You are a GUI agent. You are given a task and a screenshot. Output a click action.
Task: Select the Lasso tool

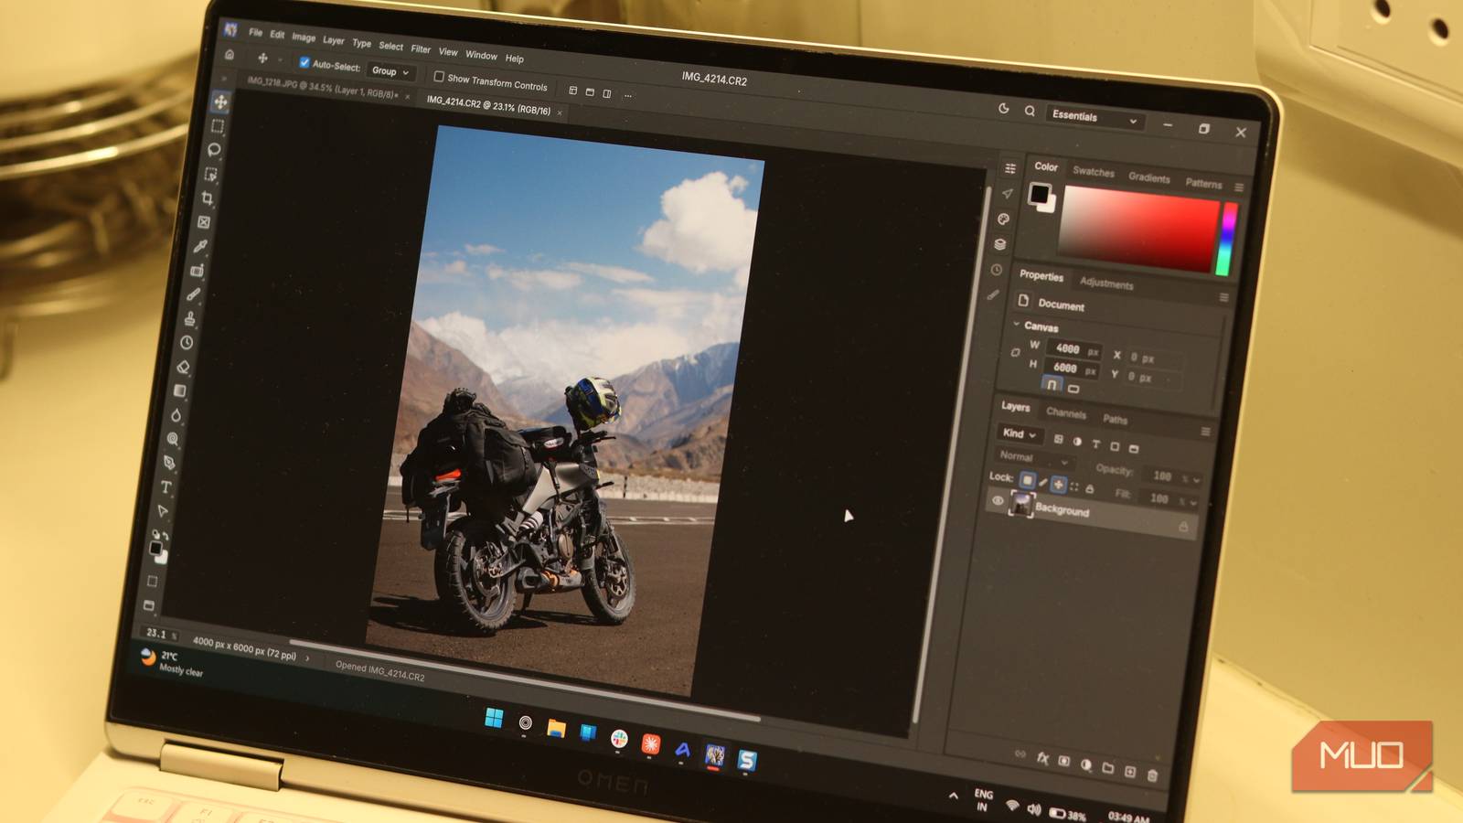coord(214,150)
